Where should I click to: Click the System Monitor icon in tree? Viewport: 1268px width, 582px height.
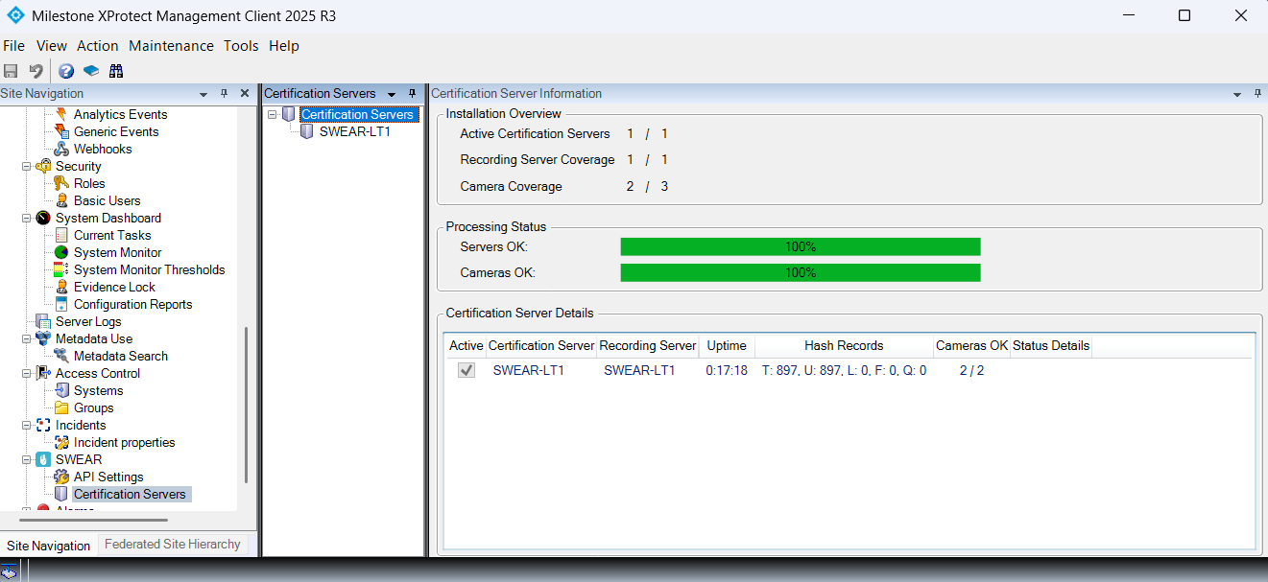(x=61, y=252)
